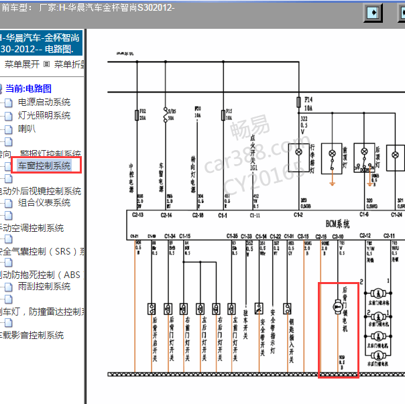Click the BCM系统 label in the diagram
Viewport: 405px width, 404px height.
coord(337,224)
